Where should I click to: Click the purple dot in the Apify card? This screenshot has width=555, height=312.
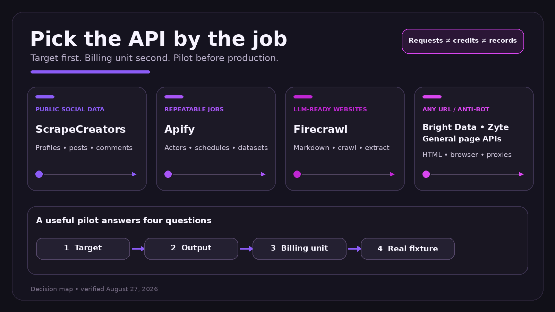coord(168,174)
